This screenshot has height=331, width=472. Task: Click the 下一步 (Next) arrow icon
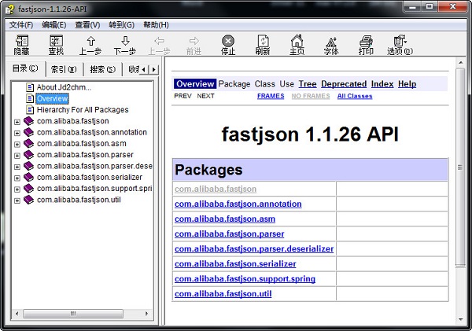125,44
